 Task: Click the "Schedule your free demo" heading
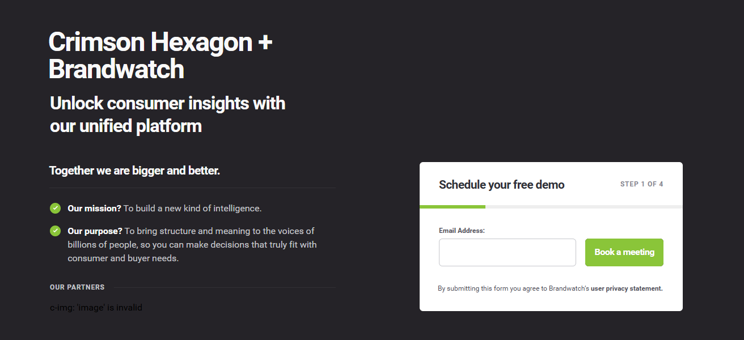click(x=501, y=185)
